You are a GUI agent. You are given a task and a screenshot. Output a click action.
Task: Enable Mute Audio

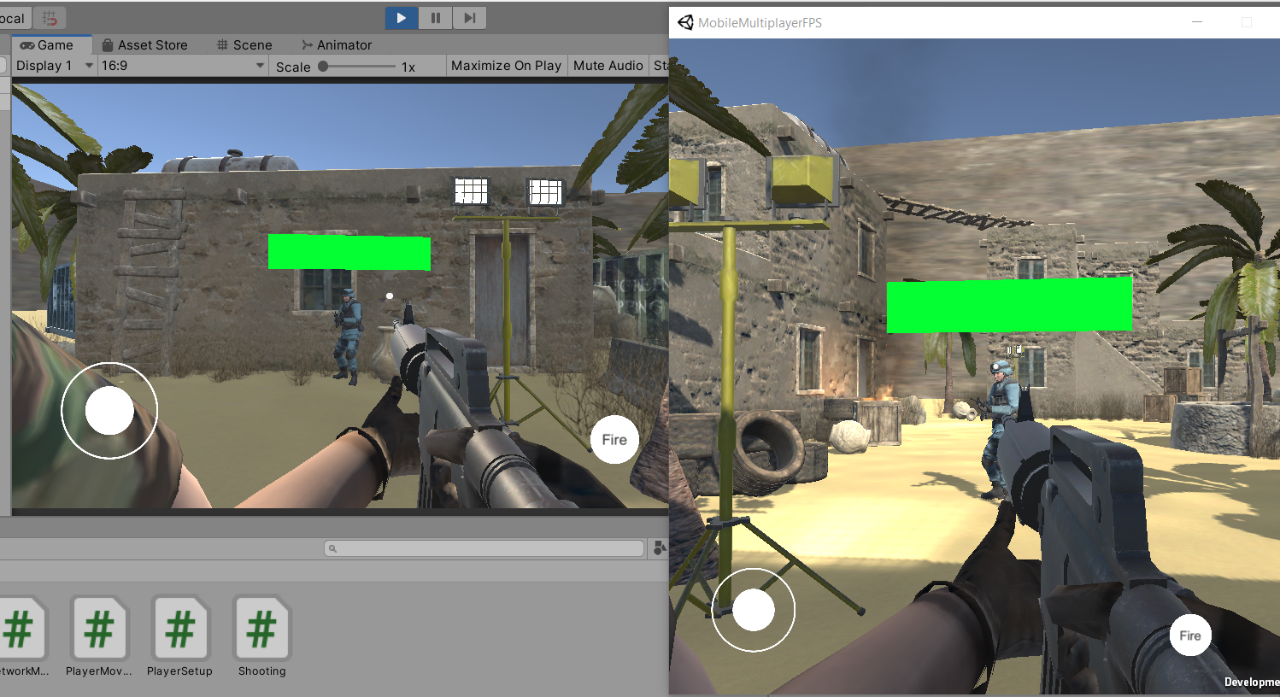(608, 65)
